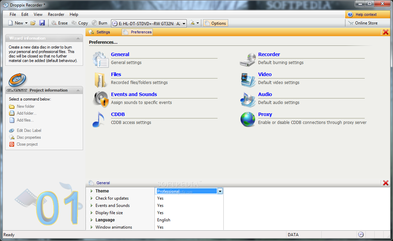The width and height of the screenshot is (393, 241).
Task: Open the Theme Professional dropdown arrow
Action: pos(220,191)
